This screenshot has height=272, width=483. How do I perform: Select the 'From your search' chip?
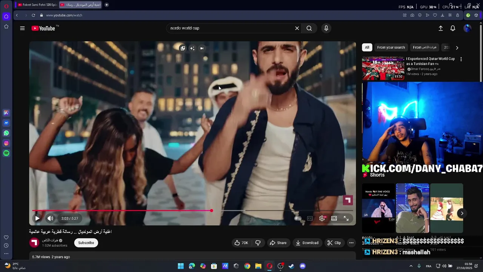391,48
